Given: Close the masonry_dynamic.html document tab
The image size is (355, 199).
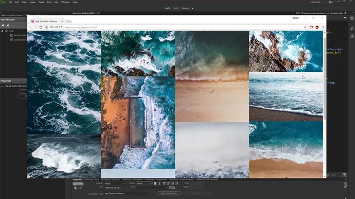Looking at the screenshot, I should (98, 13).
